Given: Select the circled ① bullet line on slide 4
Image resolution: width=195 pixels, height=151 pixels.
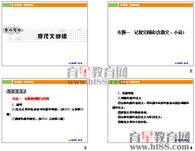Looking at the screenshot, I should [x=151, y=105].
